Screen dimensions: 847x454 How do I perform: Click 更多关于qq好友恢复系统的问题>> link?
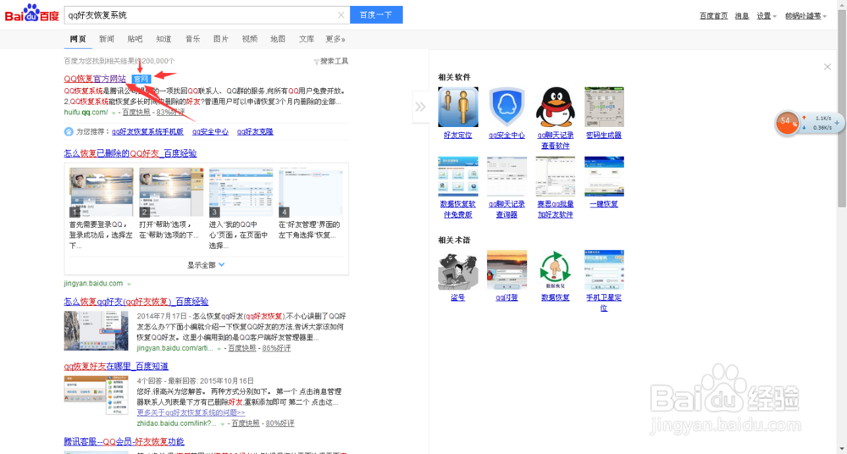pyautogui.click(x=191, y=412)
